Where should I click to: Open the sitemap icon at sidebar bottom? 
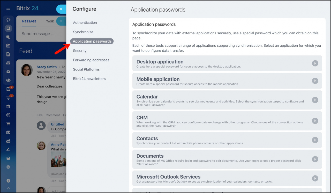(8, 188)
